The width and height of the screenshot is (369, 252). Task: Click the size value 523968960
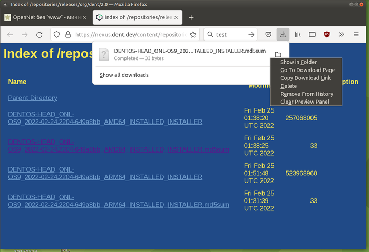pos(301,173)
